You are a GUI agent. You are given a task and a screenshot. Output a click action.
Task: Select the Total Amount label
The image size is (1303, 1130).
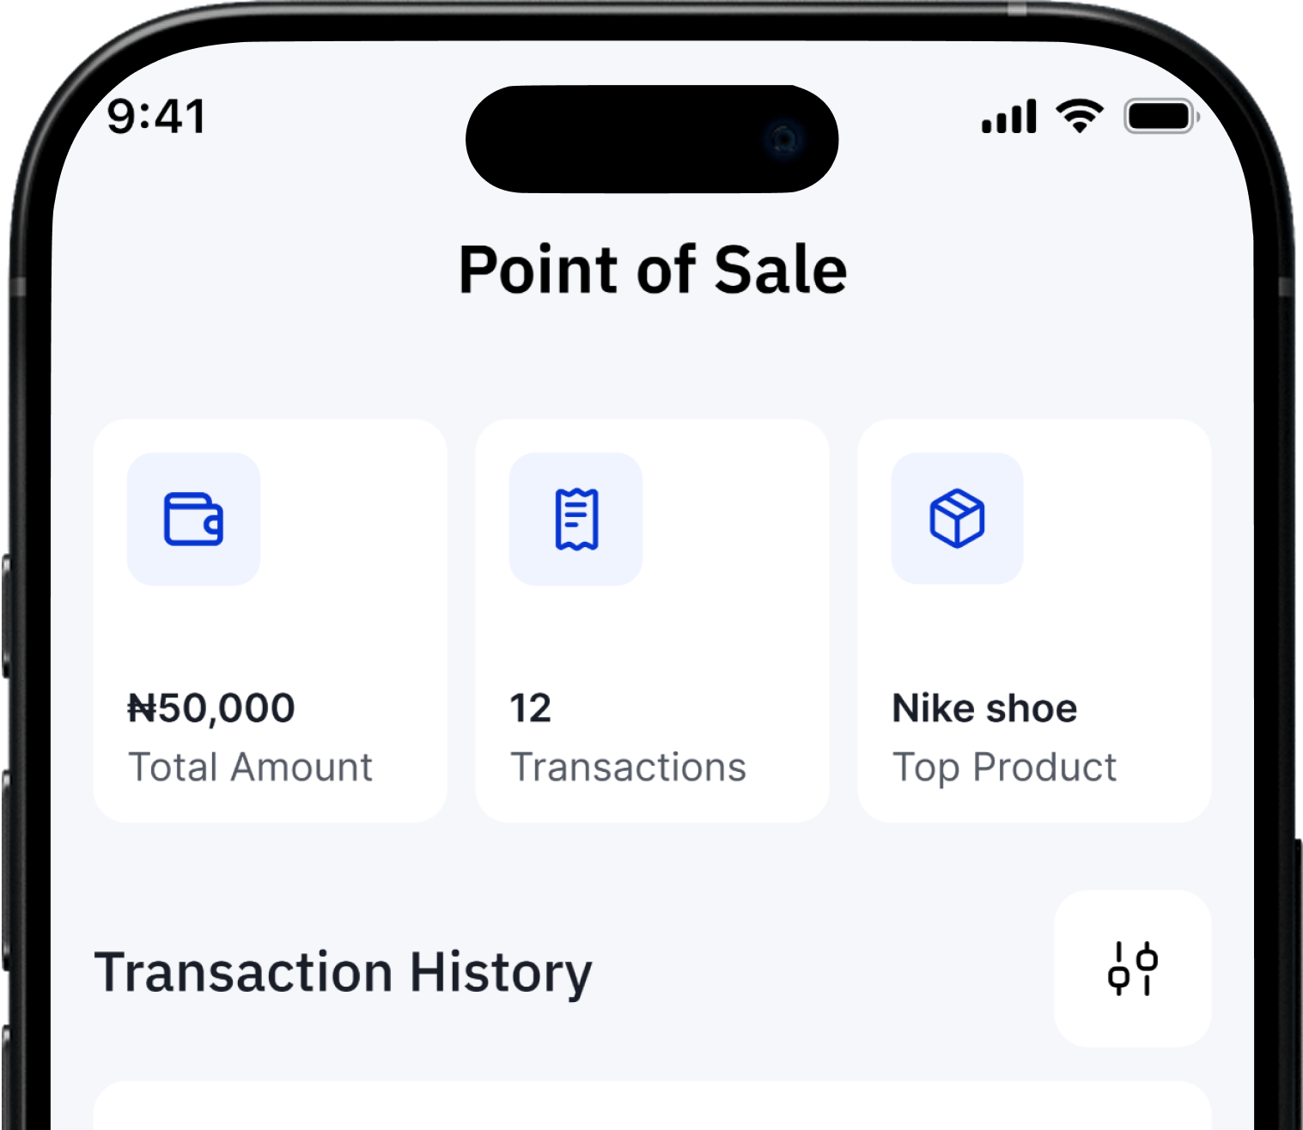[x=250, y=767]
